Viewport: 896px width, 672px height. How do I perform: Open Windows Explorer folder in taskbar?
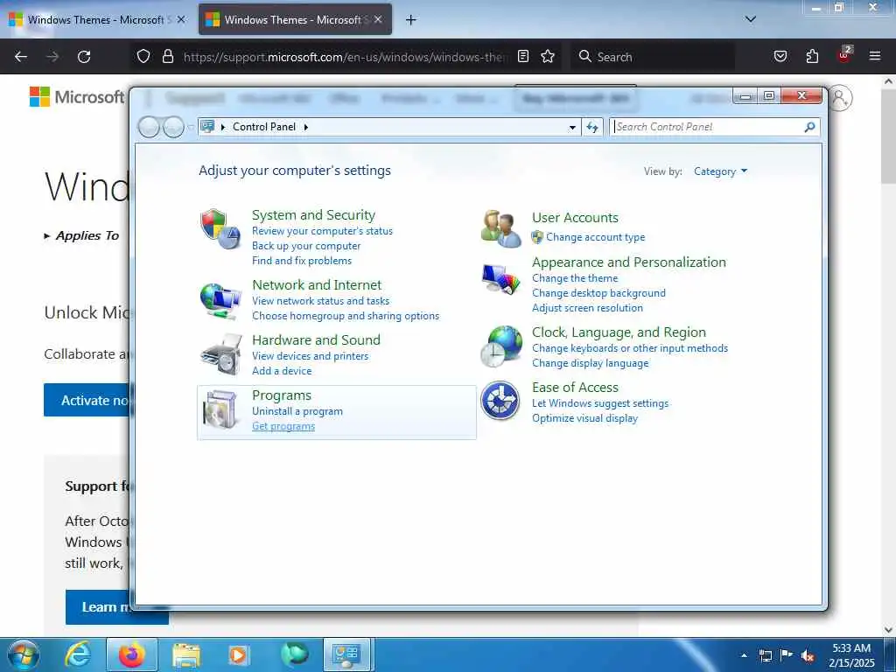tap(186, 654)
